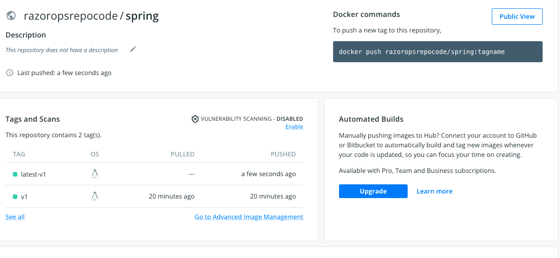Viewport: 560px width, 258px height.
Task: Click the green status dot for latest-v1
Action: [x=15, y=174]
